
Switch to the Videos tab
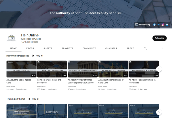(30, 48)
